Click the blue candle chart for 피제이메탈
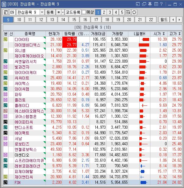This screenshot has width=184, height=188. tap(142, 171)
